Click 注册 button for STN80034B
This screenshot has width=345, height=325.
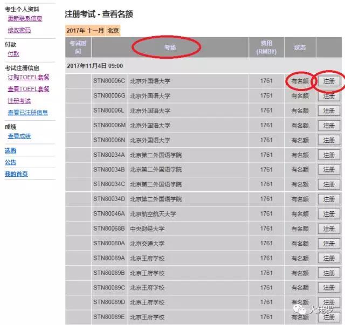pyautogui.click(x=329, y=170)
